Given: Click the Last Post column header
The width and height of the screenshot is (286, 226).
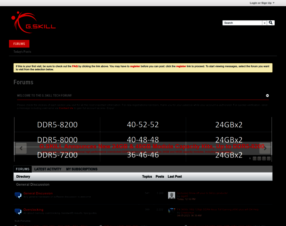Looking at the screenshot, I should click(175, 177).
